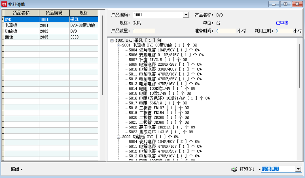
Task: Sort by the 货品名称 column header
Action: click(x=22, y=13)
